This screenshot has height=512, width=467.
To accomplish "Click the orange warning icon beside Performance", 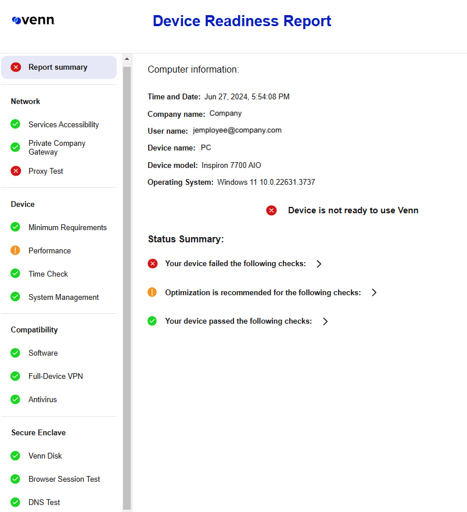I will point(15,250).
